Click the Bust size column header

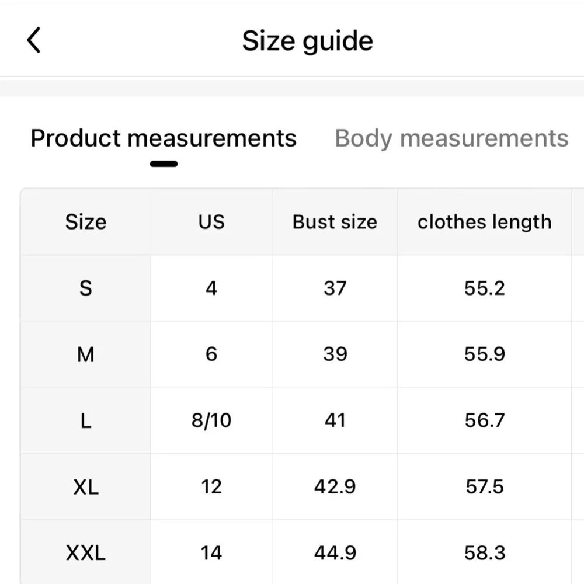click(335, 222)
